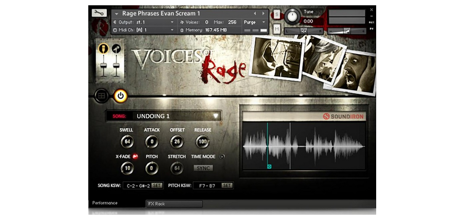Enable the dark room microphone position
The width and height of the screenshot is (463, 219).
tap(116, 48)
